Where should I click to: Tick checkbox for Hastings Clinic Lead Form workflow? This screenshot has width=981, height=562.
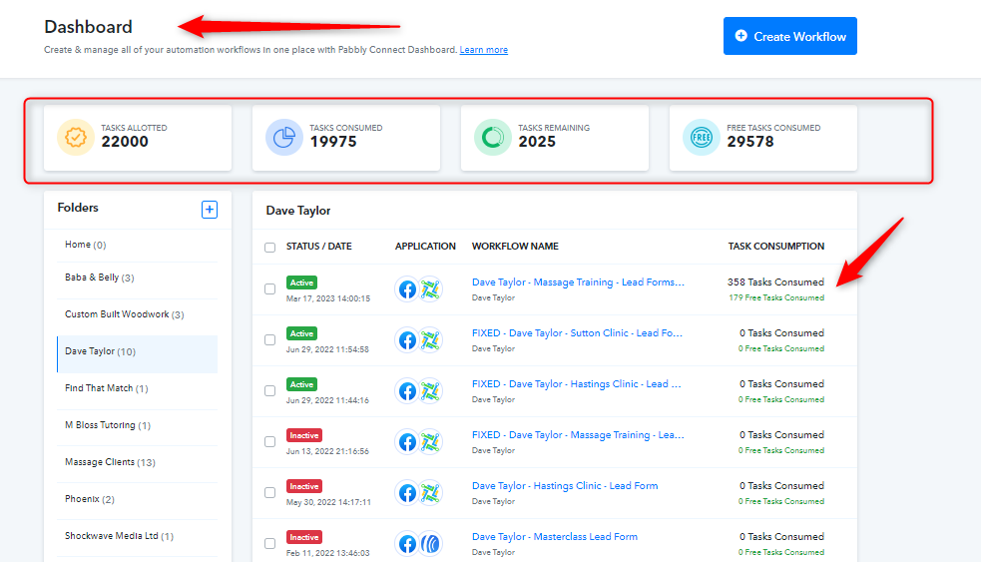click(x=269, y=492)
